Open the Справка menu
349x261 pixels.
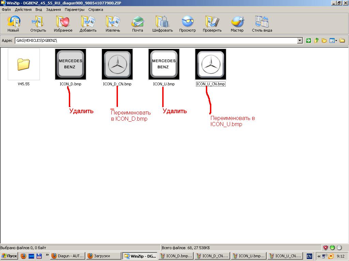point(96,10)
